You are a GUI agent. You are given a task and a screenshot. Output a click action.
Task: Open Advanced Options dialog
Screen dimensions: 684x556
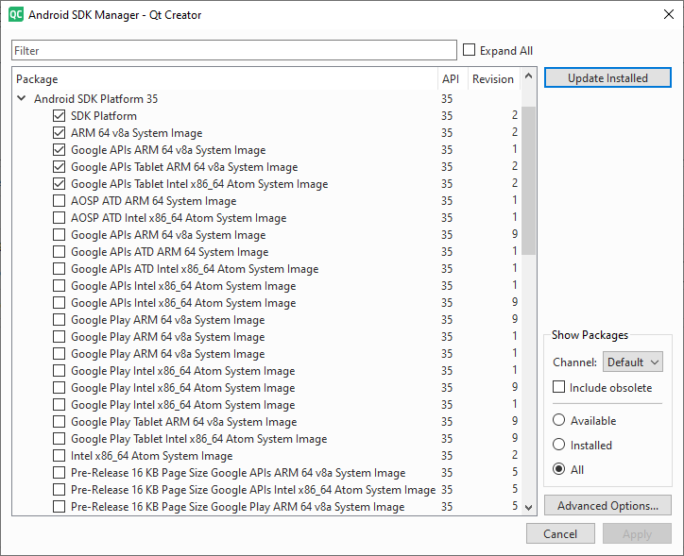pyautogui.click(x=607, y=506)
